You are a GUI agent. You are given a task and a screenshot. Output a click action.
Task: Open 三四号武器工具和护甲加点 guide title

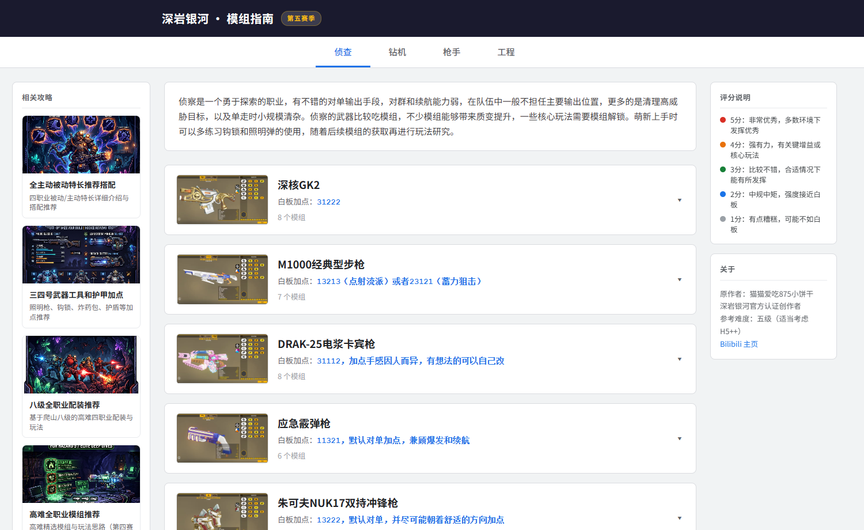coord(76,295)
